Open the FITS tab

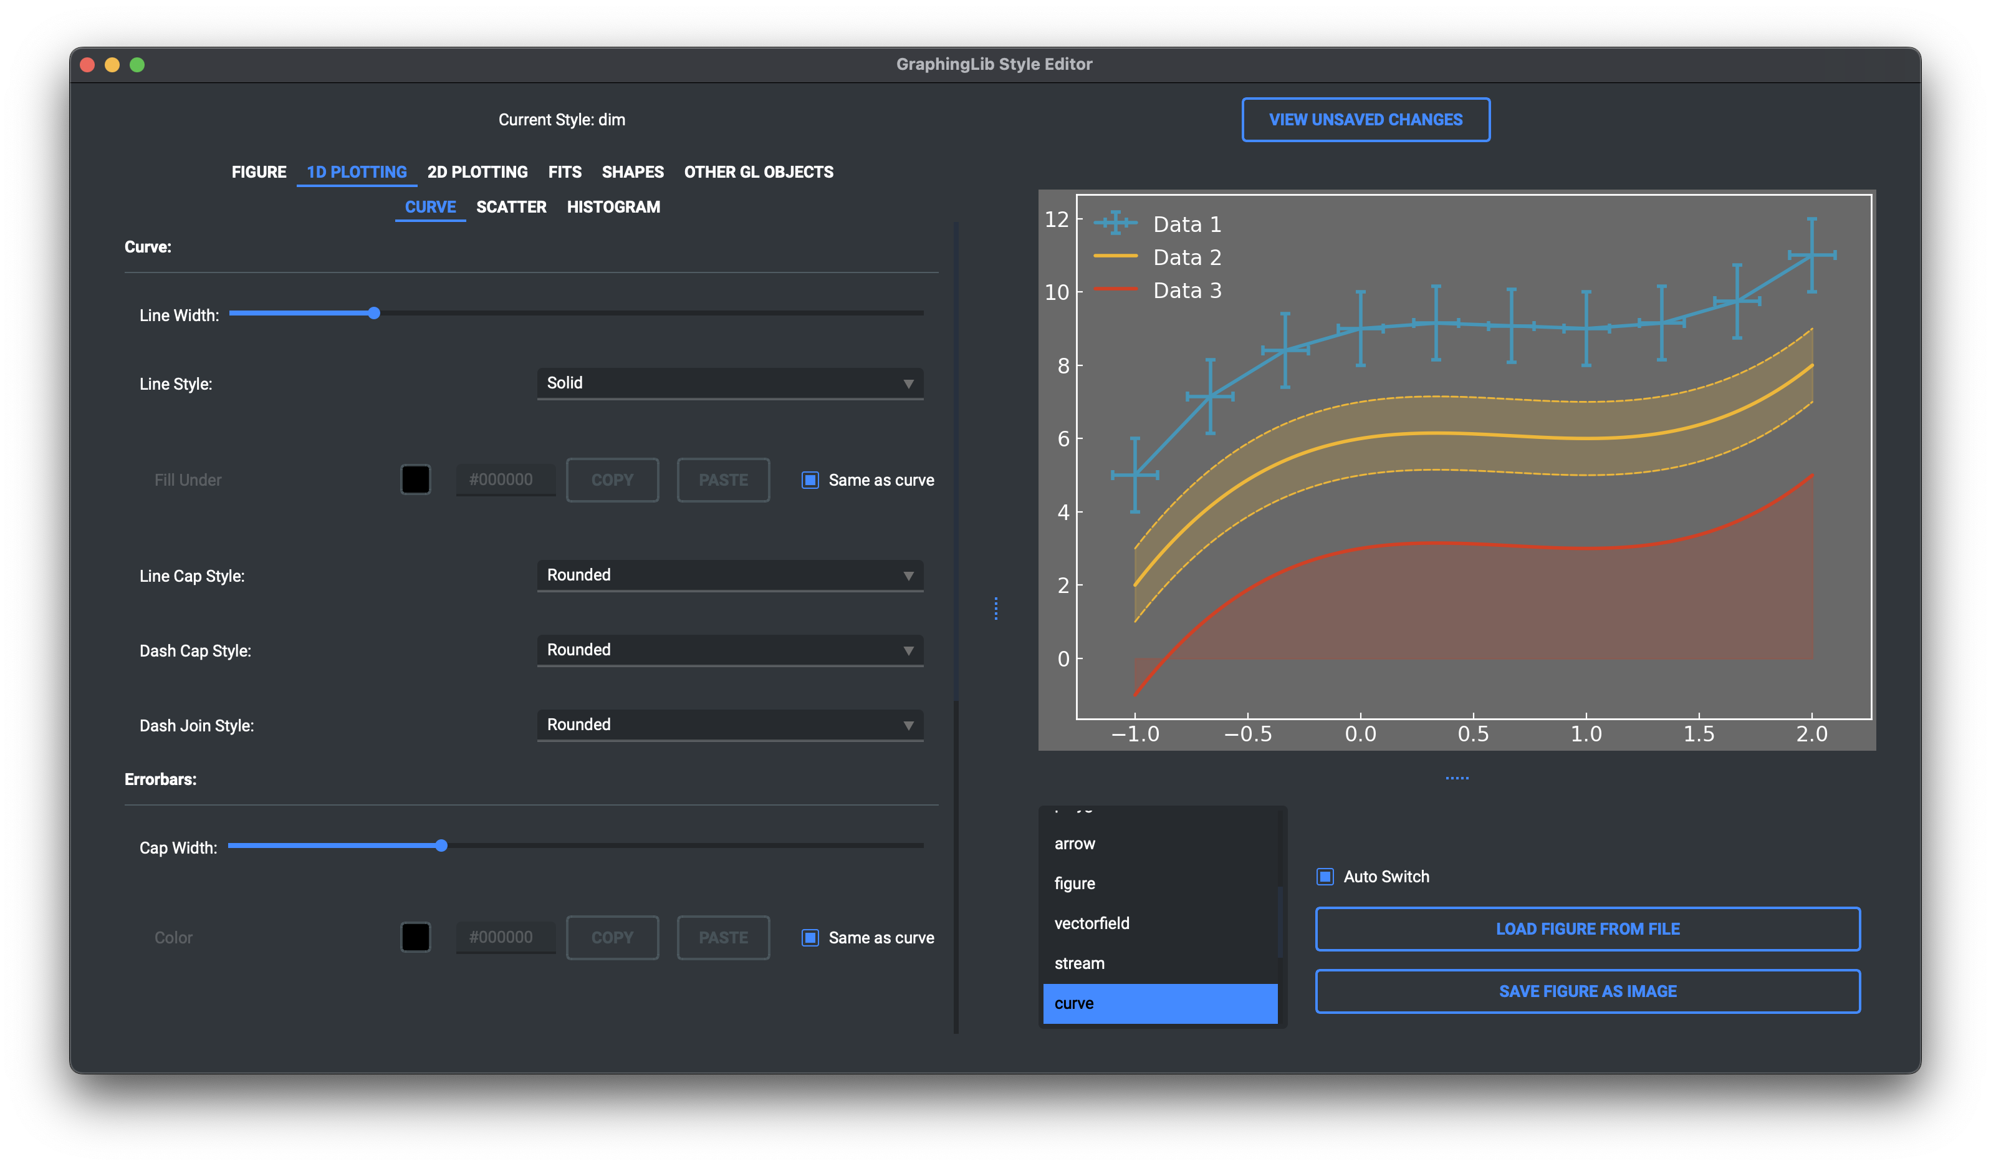click(564, 171)
